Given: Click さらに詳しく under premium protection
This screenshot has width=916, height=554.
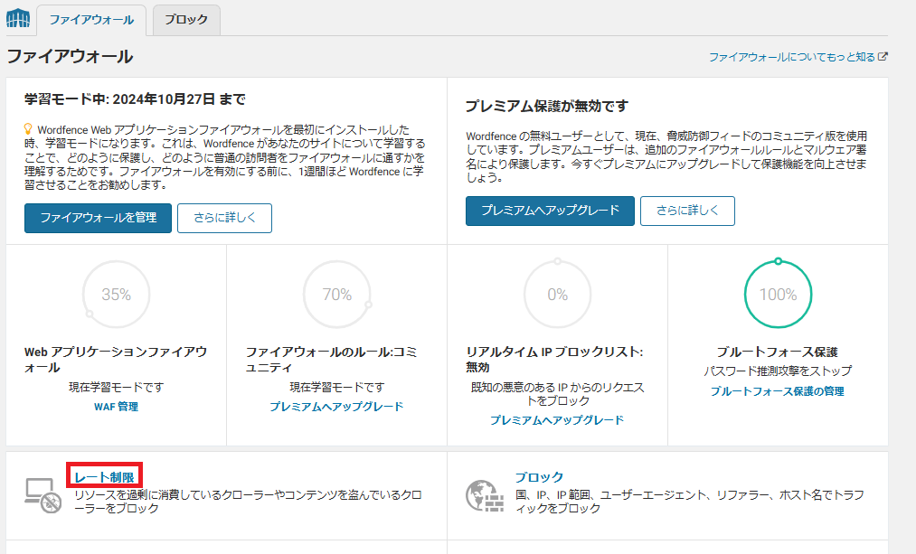Looking at the screenshot, I should 687,211.
